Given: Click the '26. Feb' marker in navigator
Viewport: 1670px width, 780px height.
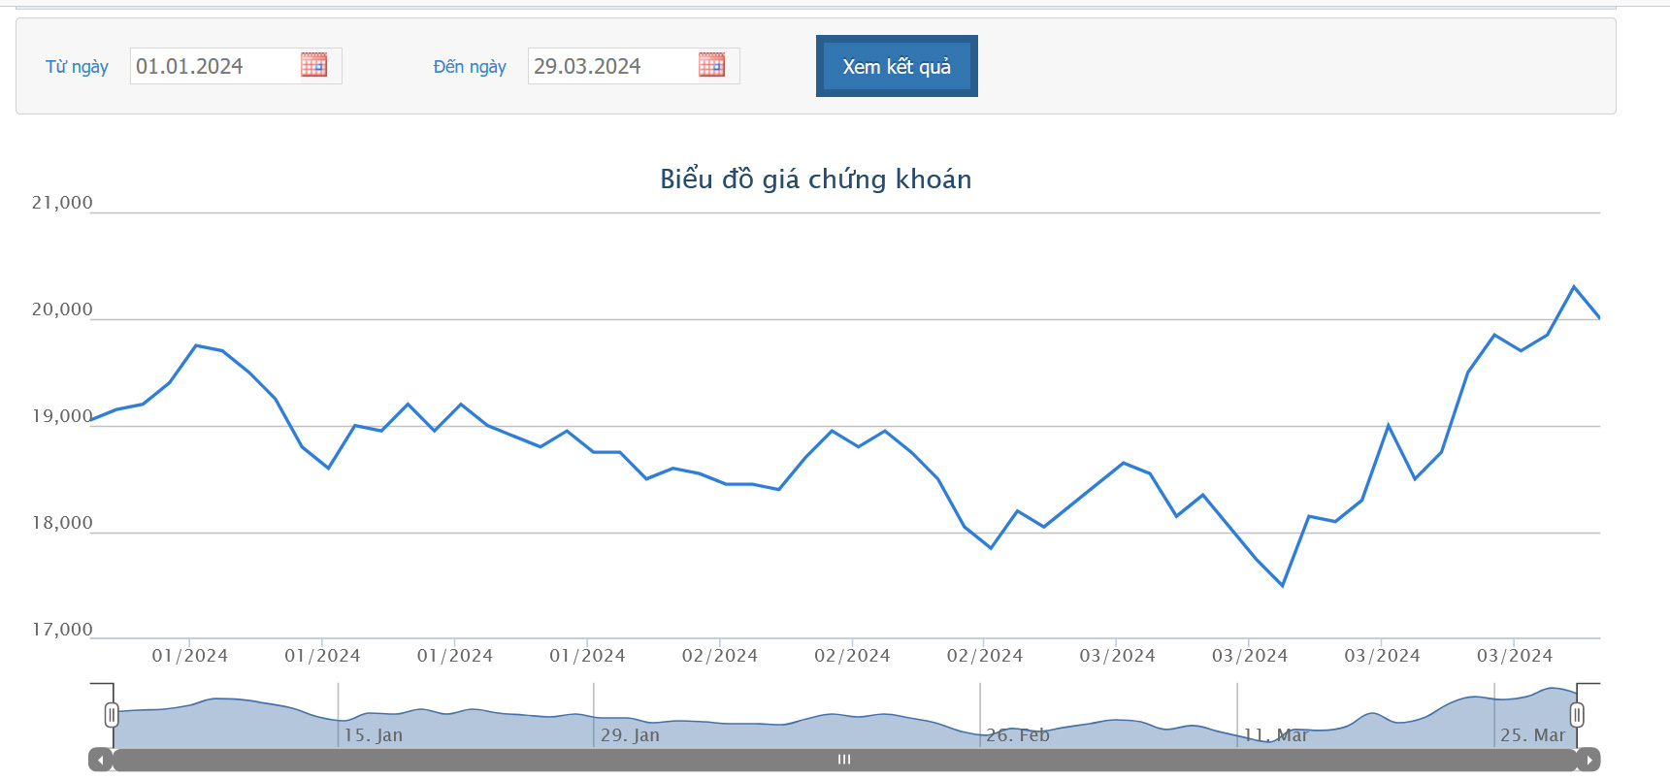Looking at the screenshot, I should click(x=1017, y=735).
